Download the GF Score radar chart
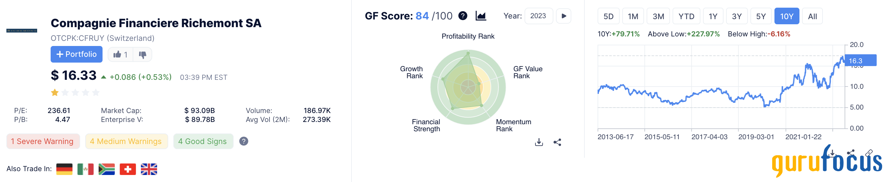This screenshot has width=885, height=182. click(x=539, y=142)
